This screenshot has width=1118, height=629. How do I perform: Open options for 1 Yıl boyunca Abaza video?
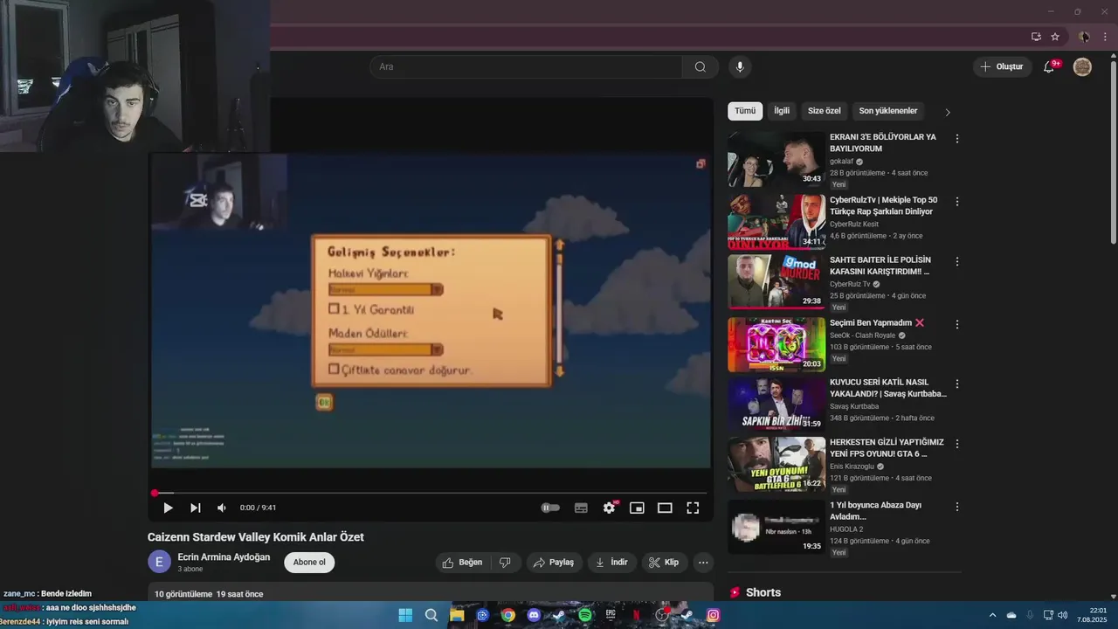tap(957, 507)
